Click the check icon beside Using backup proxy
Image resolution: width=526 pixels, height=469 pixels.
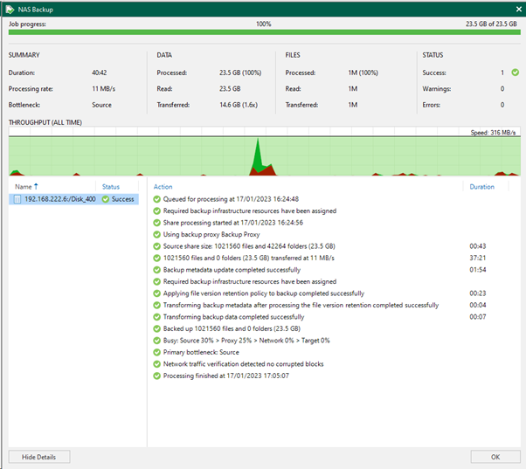coord(156,234)
